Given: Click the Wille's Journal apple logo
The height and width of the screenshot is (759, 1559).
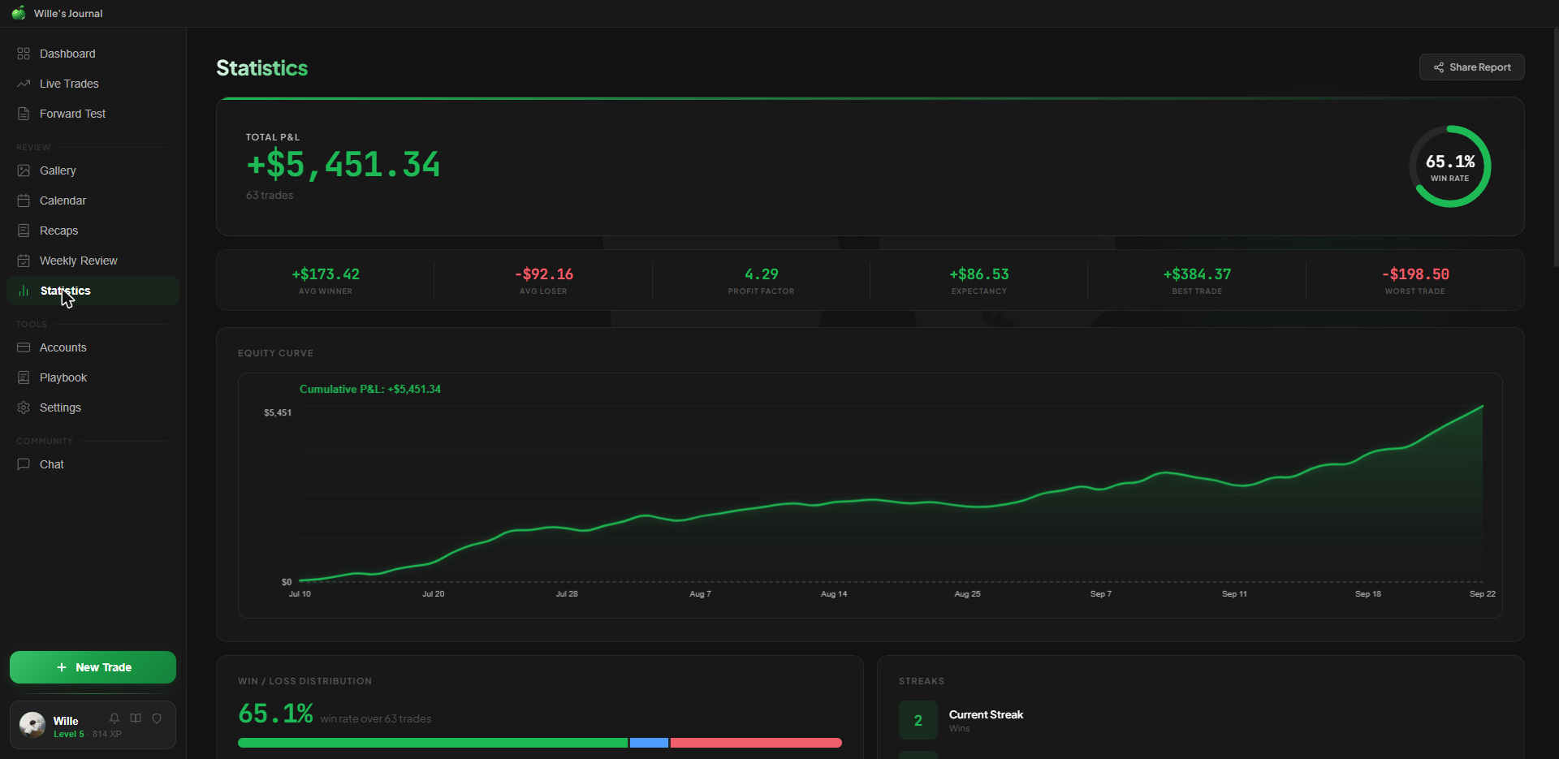Looking at the screenshot, I should (x=19, y=13).
